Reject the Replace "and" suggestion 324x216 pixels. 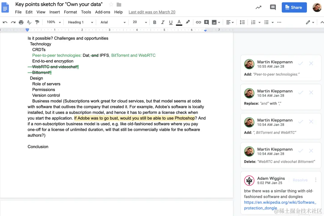point(311,93)
